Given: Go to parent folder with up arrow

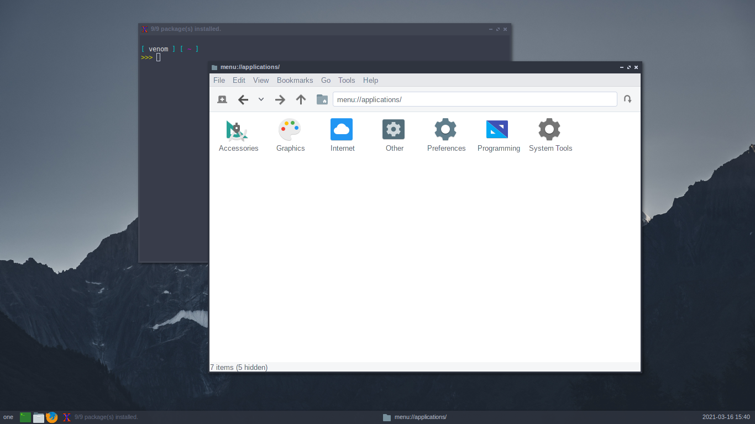Looking at the screenshot, I should click(x=301, y=99).
